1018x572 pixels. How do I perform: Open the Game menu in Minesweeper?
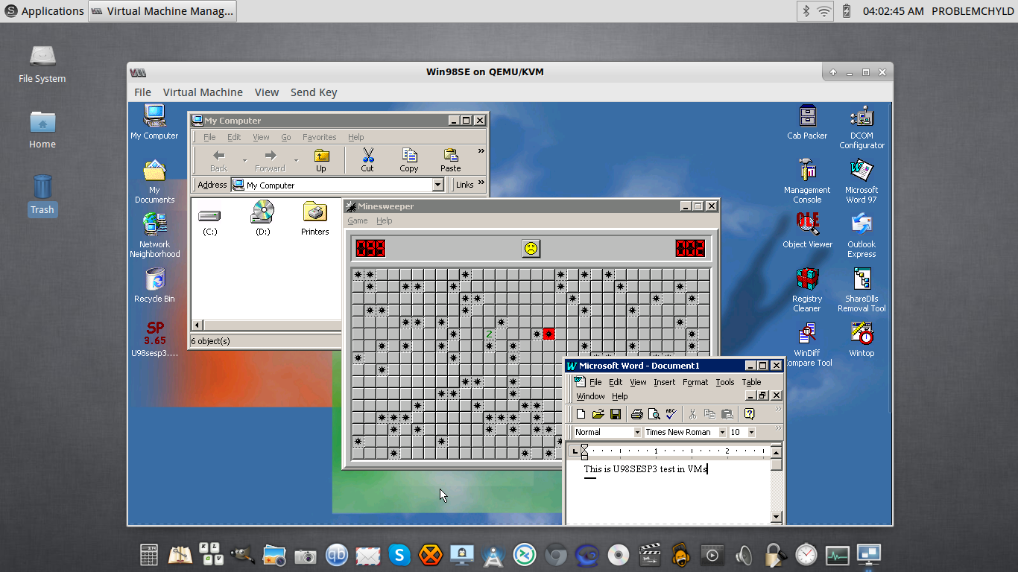358,220
